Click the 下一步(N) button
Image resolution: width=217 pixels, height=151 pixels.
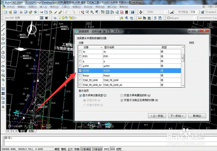(177, 116)
